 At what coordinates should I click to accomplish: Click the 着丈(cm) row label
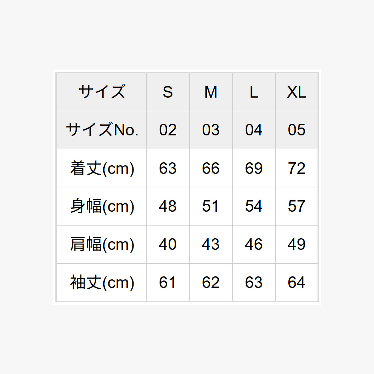102,168
